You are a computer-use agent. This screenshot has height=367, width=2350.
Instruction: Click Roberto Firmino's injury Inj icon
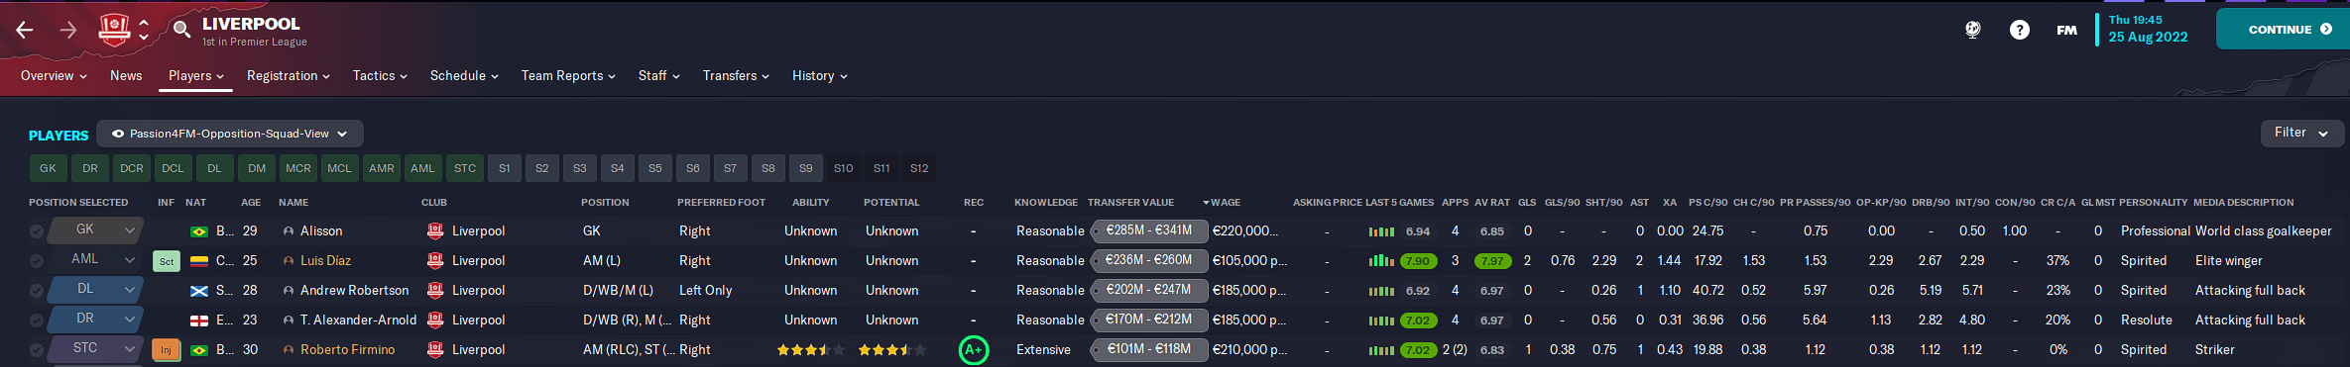coord(166,349)
